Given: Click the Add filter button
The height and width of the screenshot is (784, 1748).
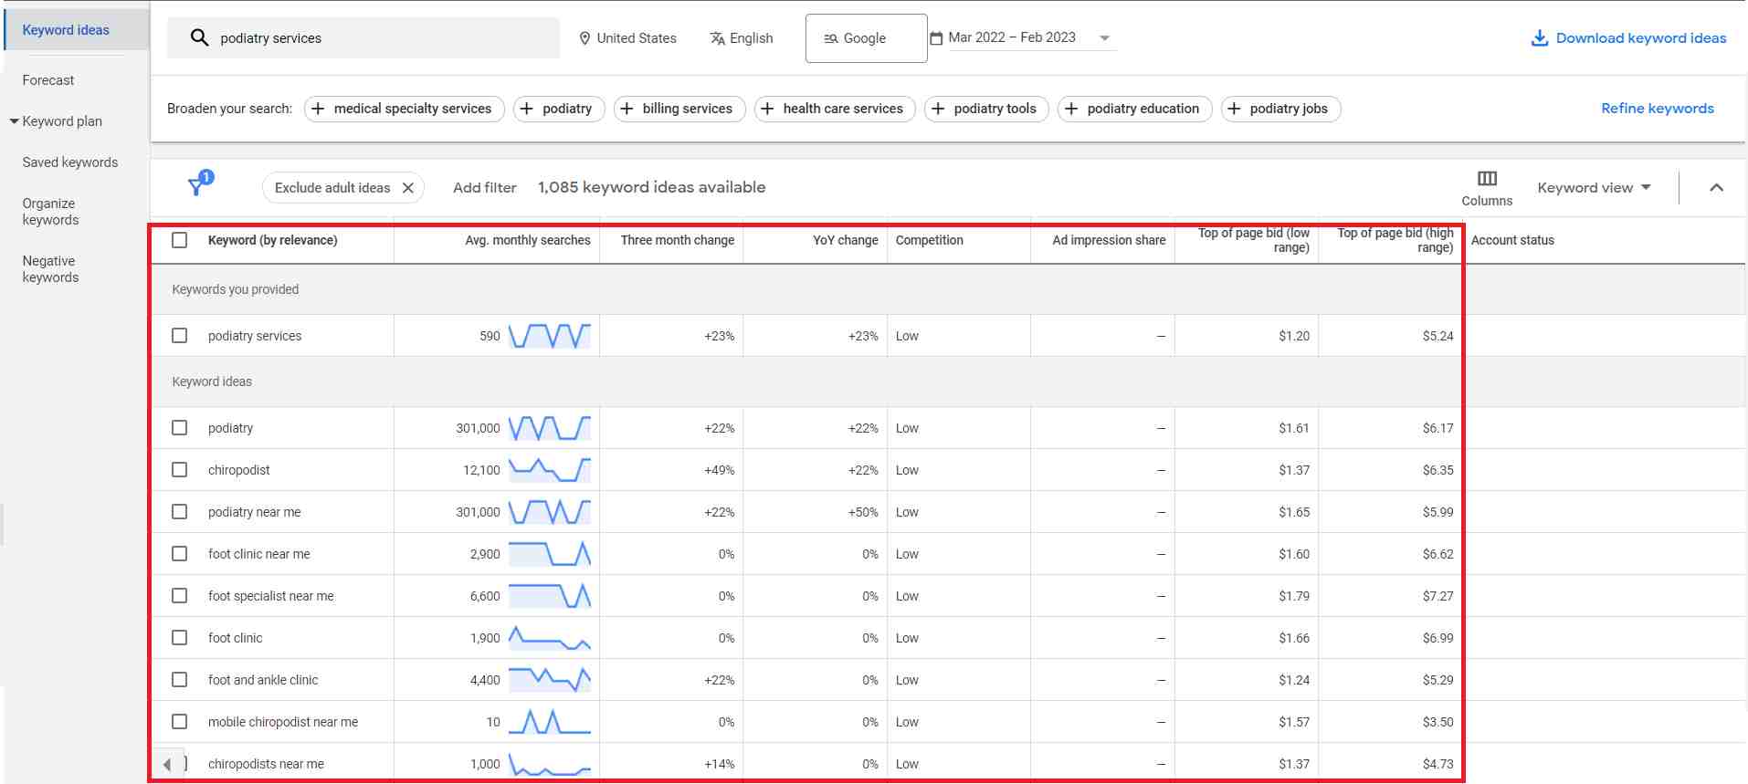Looking at the screenshot, I should (484, 188).
